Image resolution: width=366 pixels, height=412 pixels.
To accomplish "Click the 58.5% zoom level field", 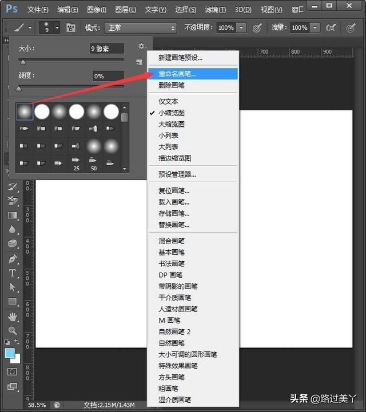I will pos(37,405).
